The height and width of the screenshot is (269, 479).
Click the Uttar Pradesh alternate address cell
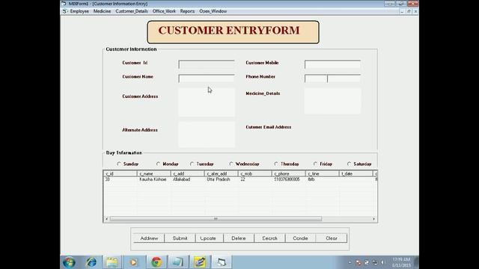(x=222, y=179)
